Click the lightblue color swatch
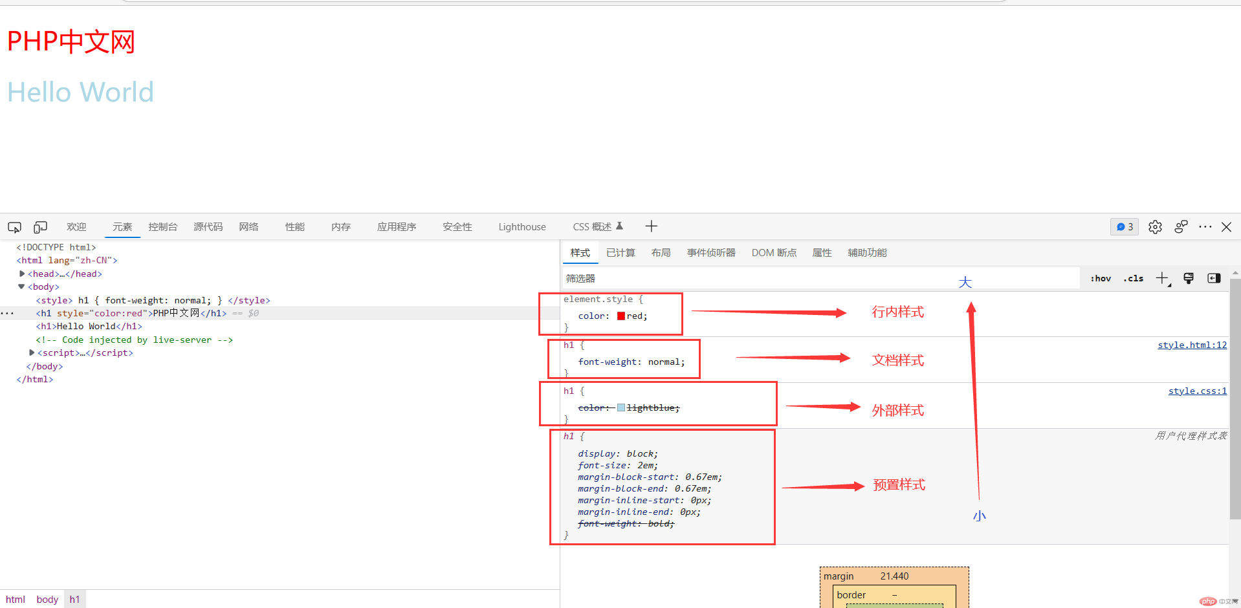 [x=621, y=408]
